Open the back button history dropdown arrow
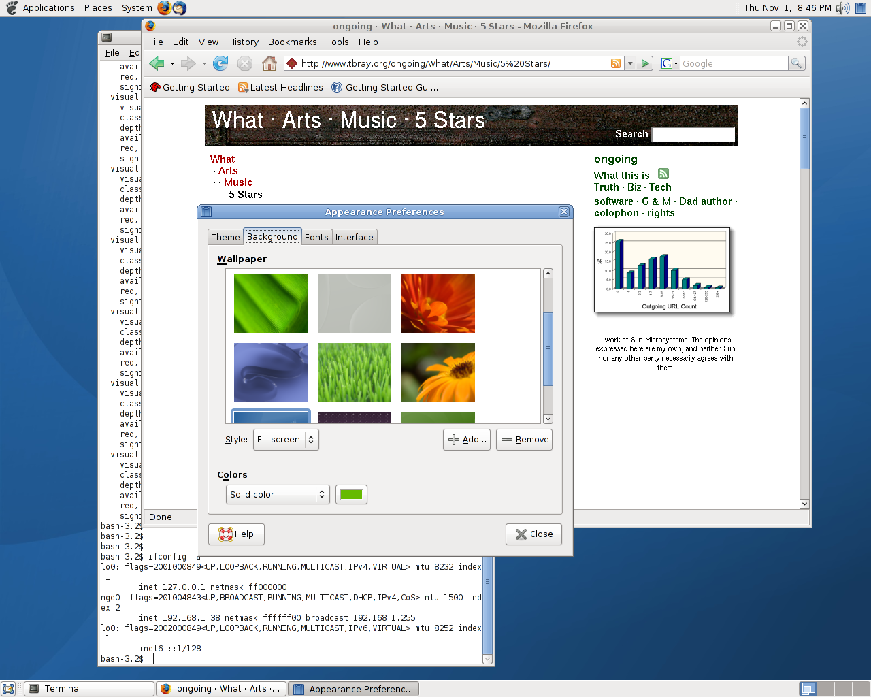Viewport: 871px width, 697px height. tap(172, 63)
